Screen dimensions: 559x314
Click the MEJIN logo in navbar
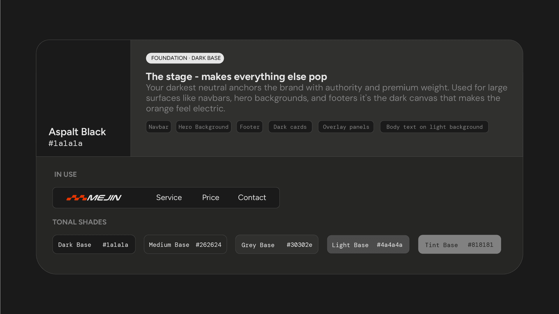(x=94, y=198)
